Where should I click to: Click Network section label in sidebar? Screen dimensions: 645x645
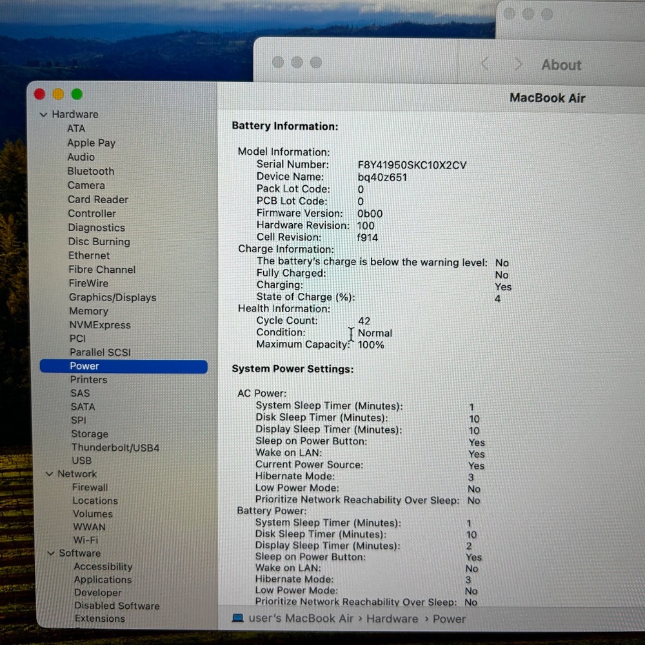point(77,474)
